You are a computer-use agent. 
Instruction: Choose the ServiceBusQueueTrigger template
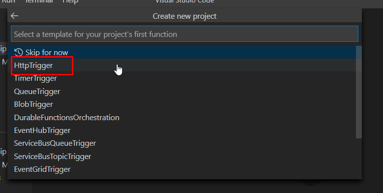tap(182, 143)
